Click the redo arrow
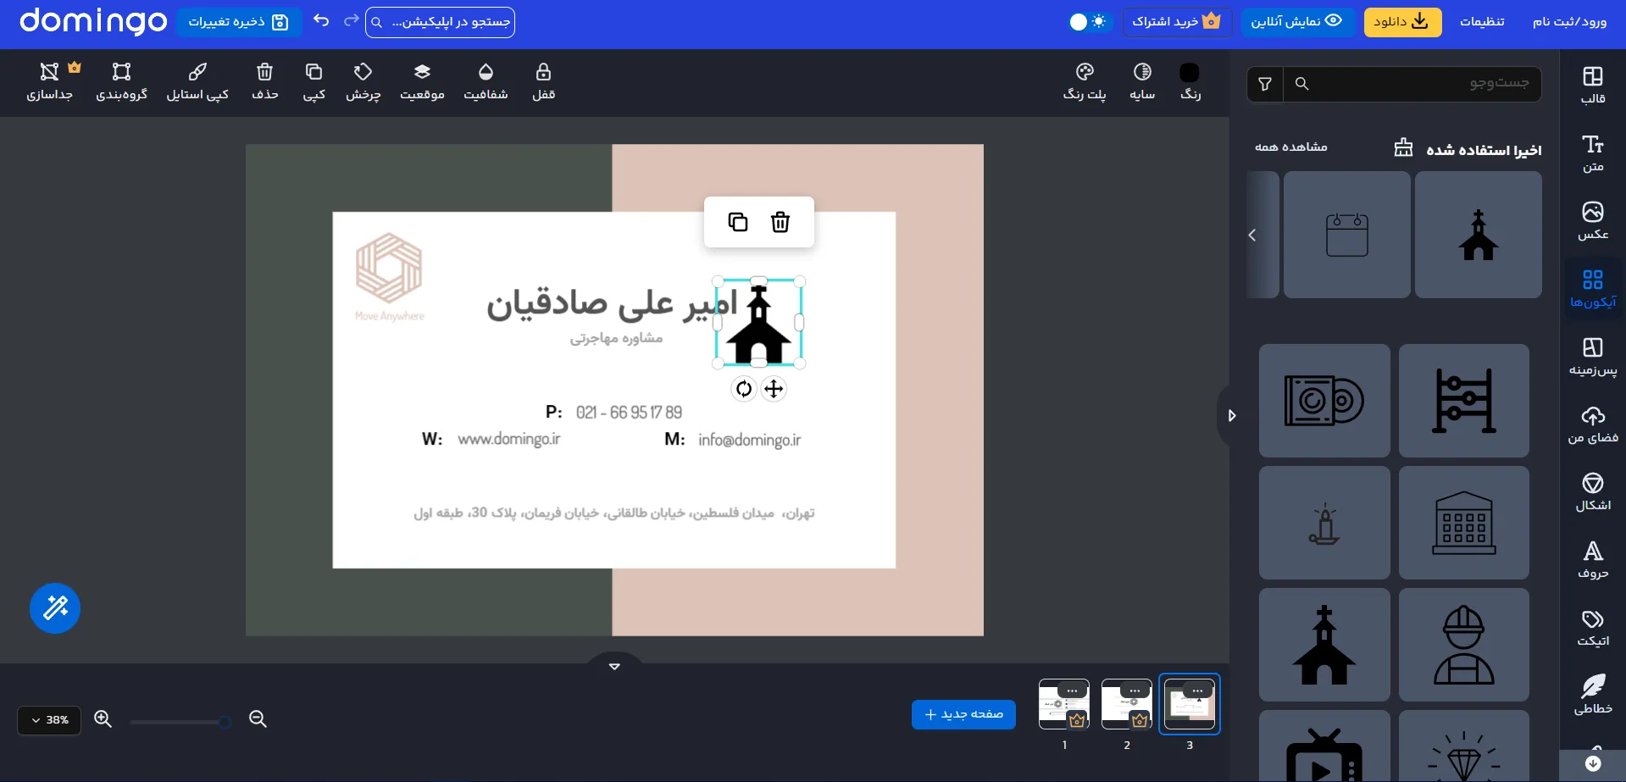1626x782 pixels. (x=351, y=20)
